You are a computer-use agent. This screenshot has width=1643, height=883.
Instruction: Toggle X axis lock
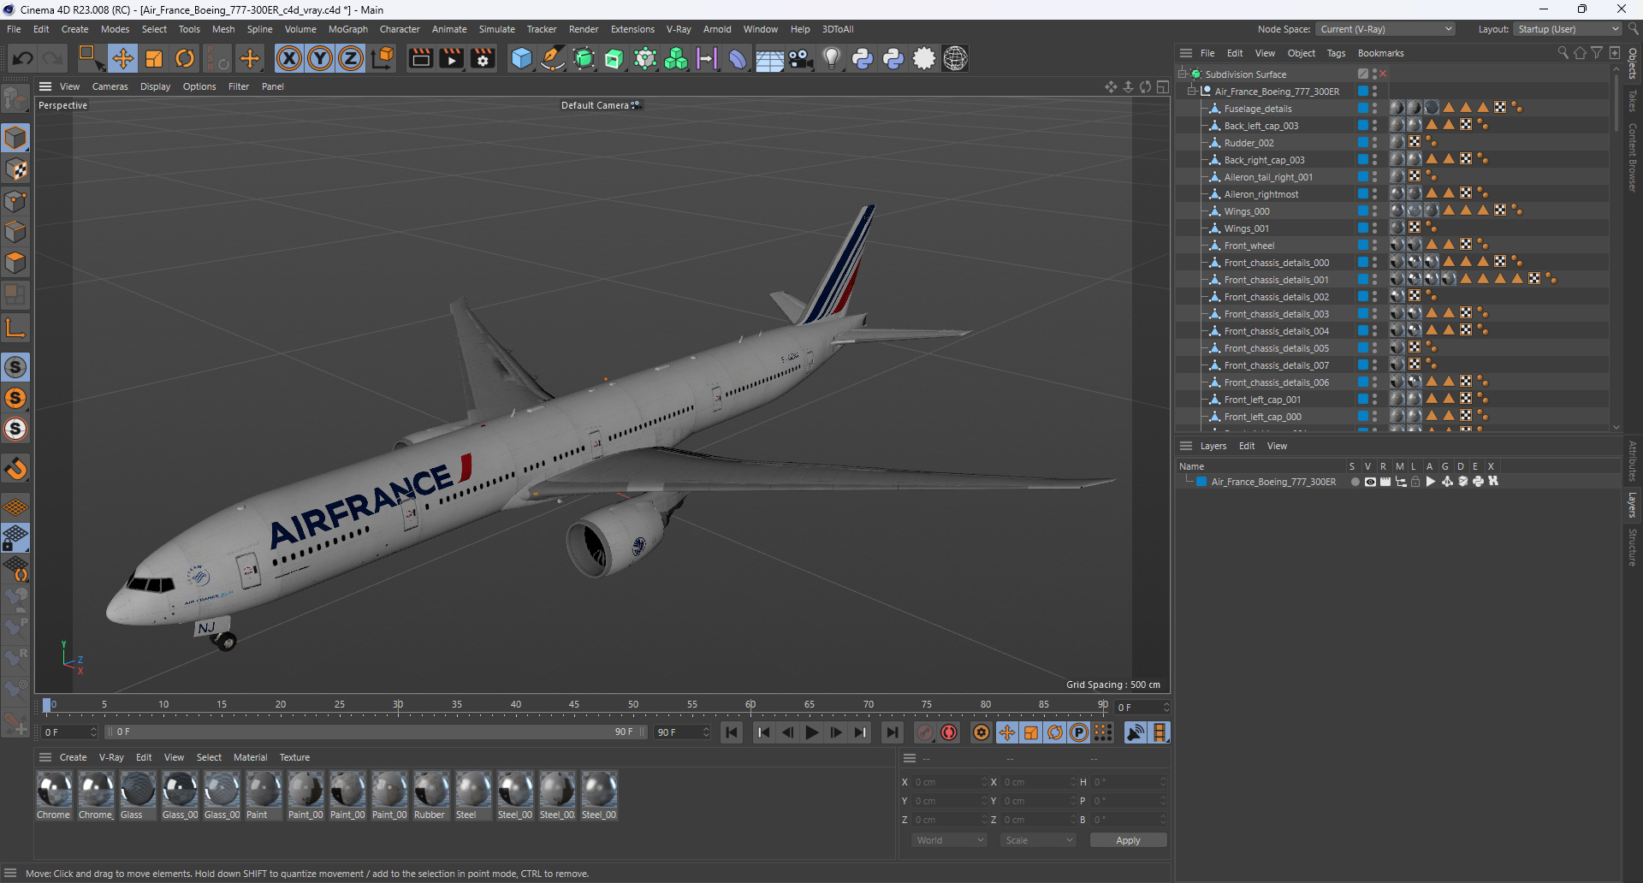coord(289,58)
